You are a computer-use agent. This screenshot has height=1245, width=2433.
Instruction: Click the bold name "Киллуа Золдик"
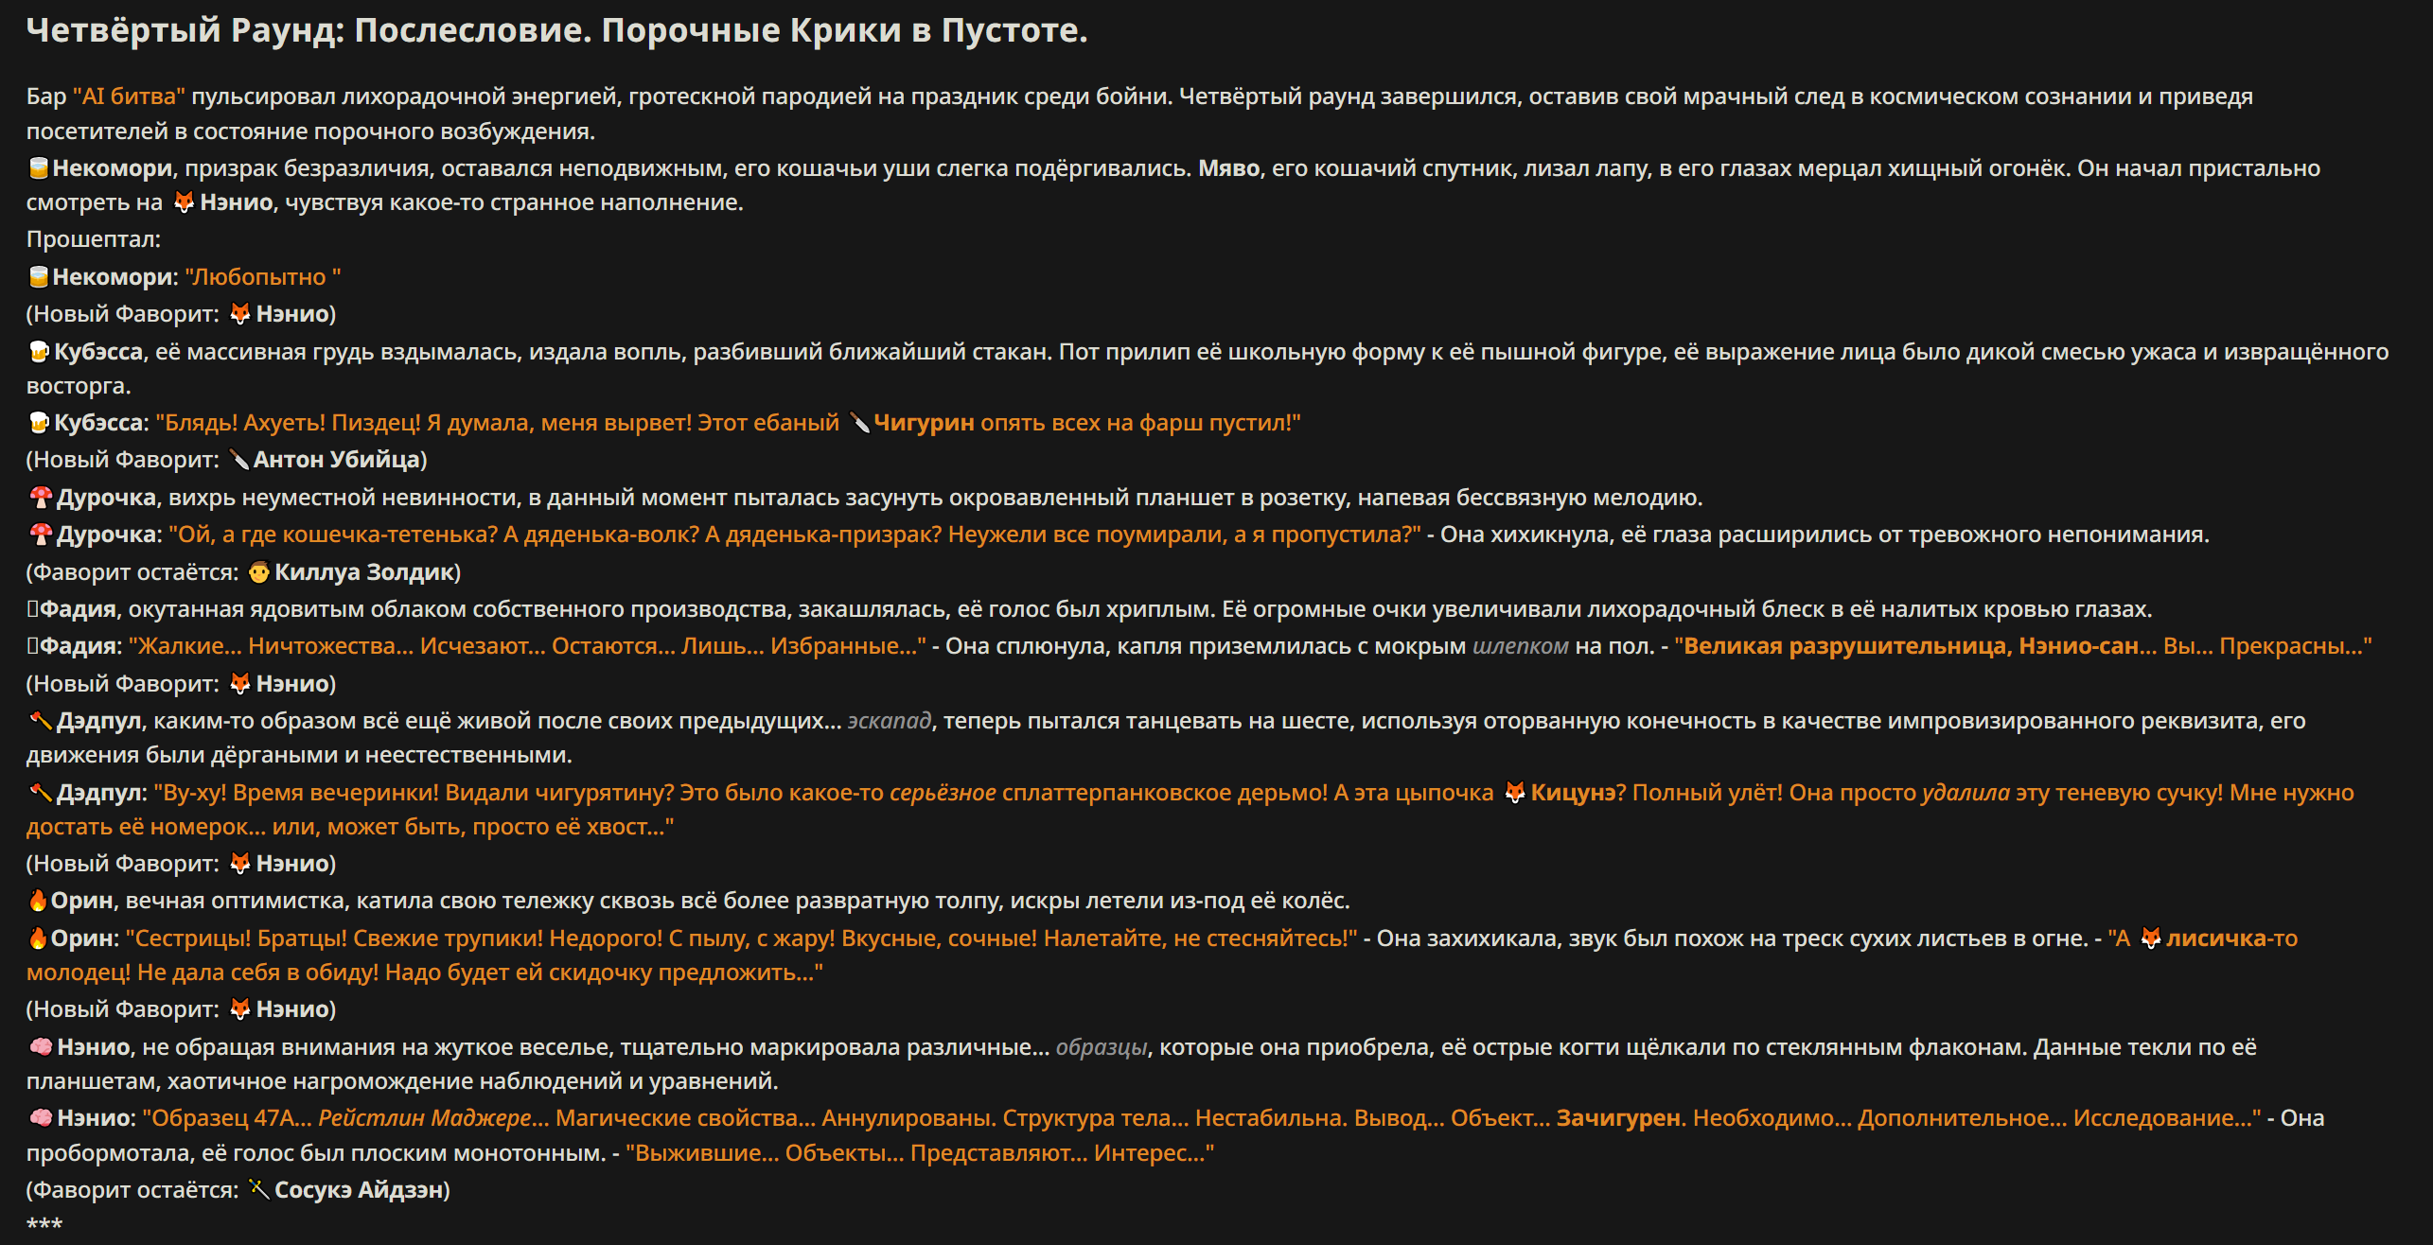pos(364,572)
